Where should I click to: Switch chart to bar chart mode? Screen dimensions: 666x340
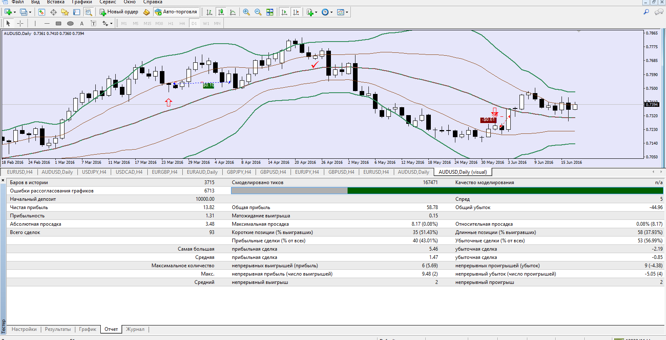click(x=209, y=12)
